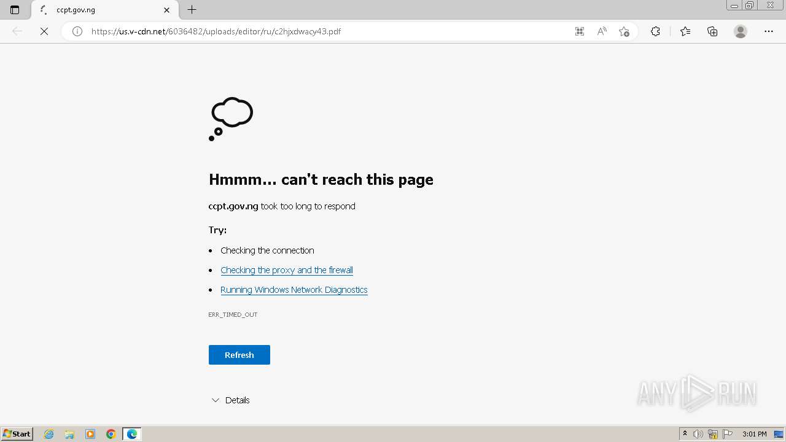The width and height of the screenshot is (786, 442).
Task: Click the Refresh button
Action: click(239, 355)
